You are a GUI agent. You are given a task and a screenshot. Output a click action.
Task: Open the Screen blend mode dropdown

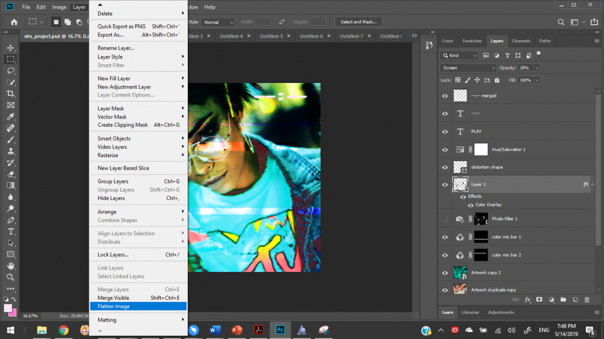[467, 67]
